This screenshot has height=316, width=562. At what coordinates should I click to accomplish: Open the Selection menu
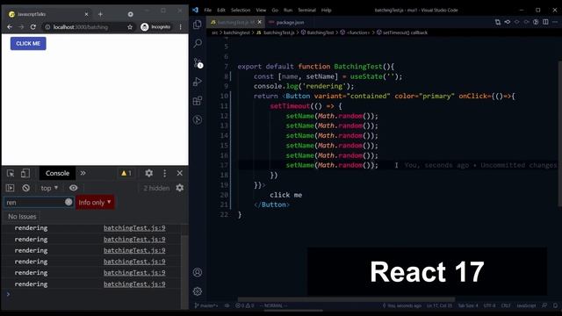241,10
